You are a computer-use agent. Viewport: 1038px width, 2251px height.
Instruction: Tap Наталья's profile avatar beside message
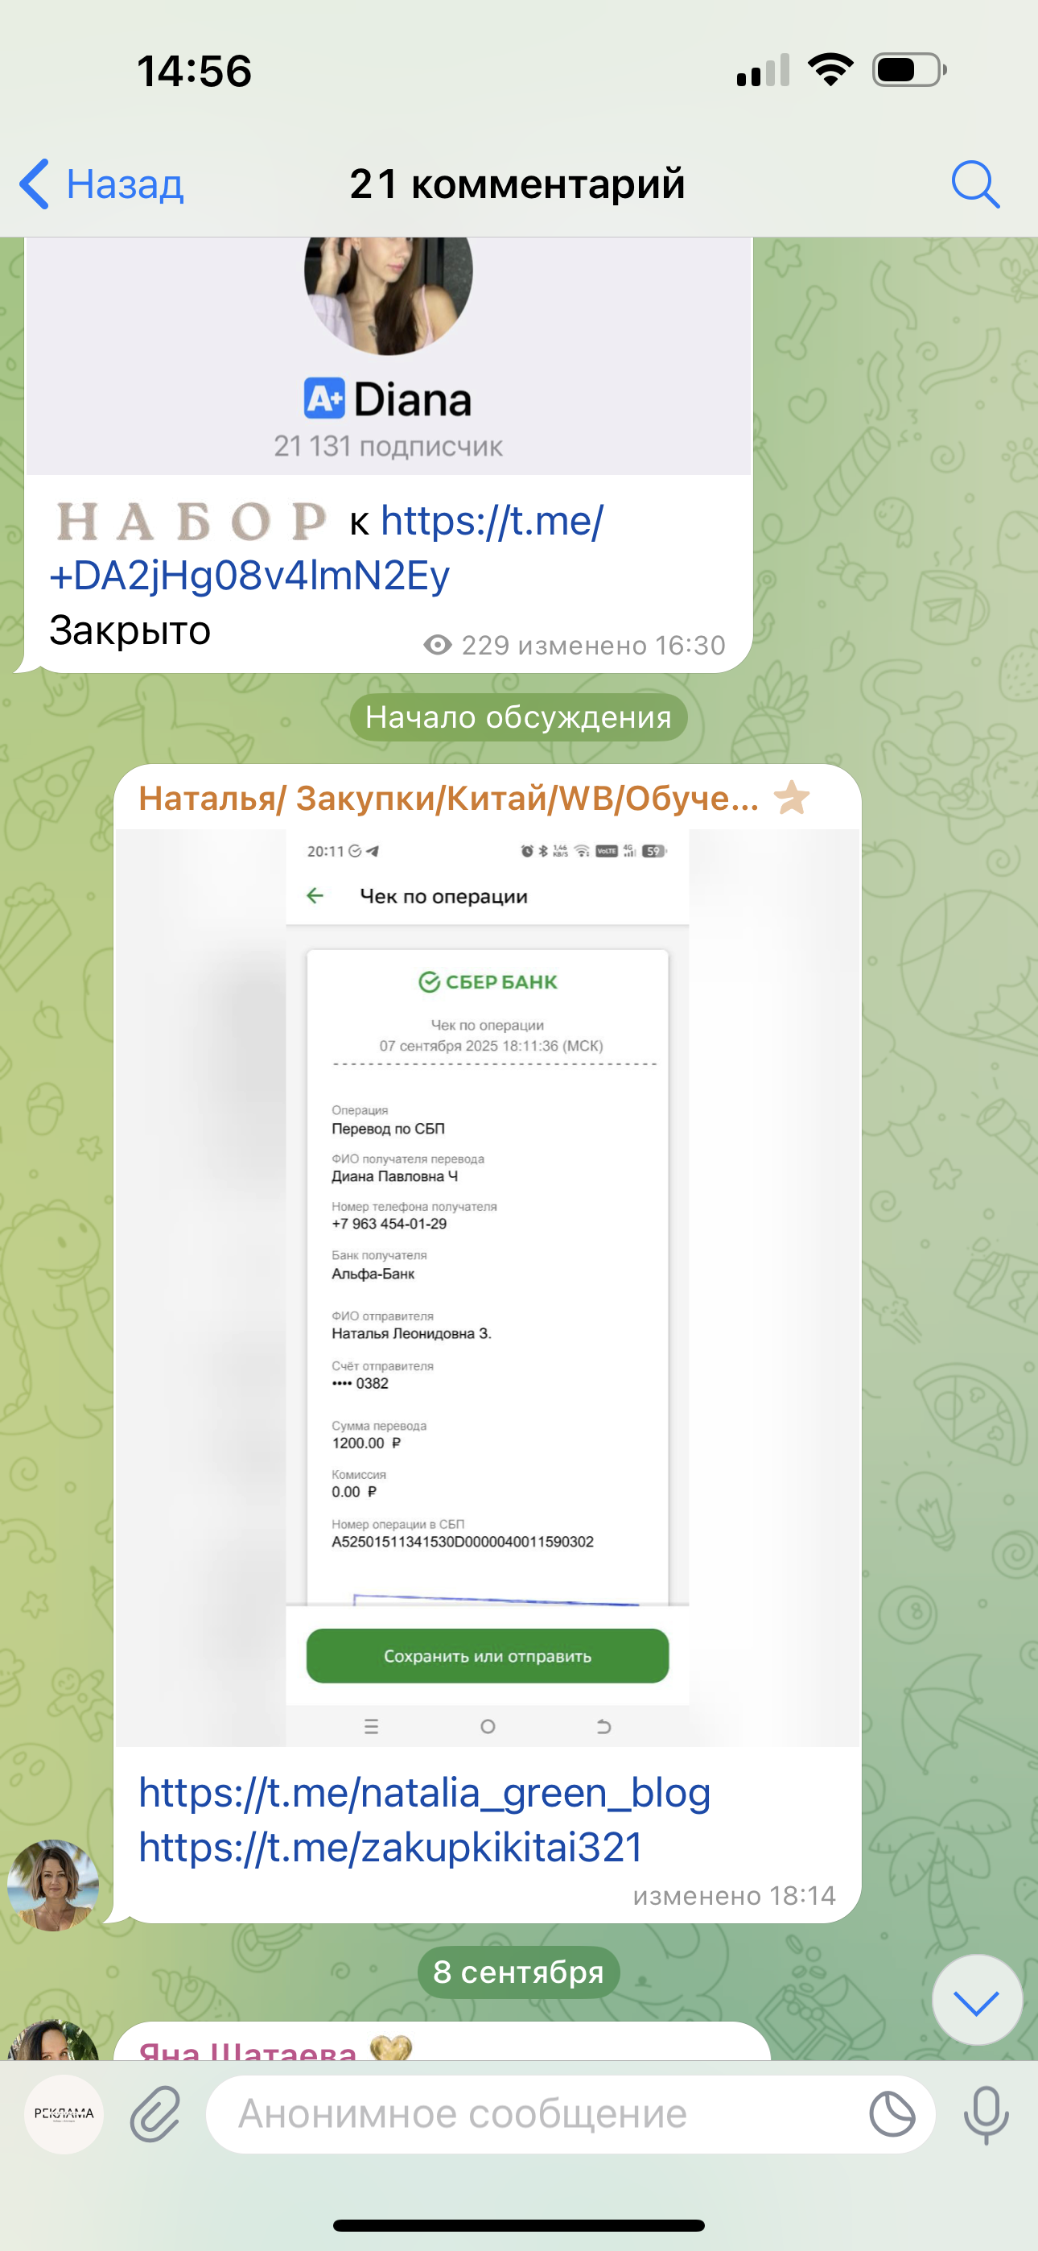(x=53, y=1885)
